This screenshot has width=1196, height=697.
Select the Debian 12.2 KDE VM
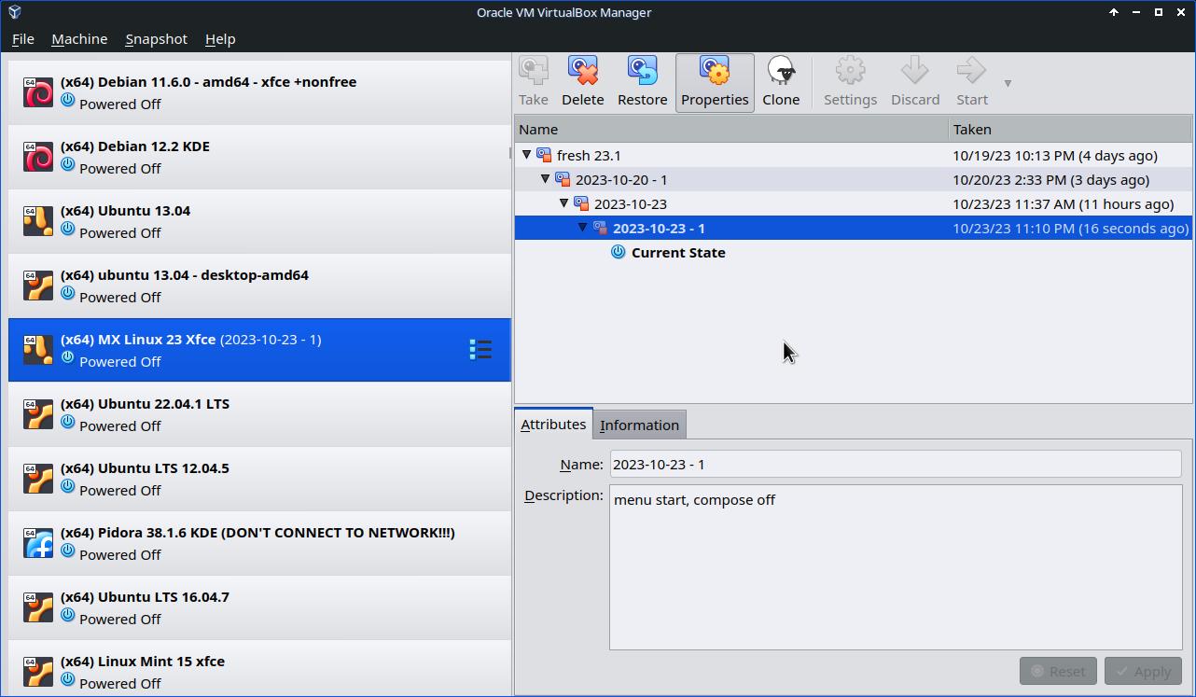[x=259, y=157]
